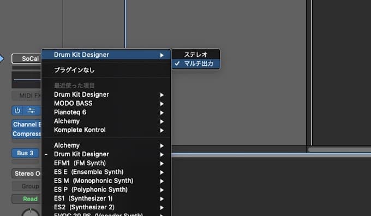Open the Compressor plug-in slot
The image size is (371, 216).
tap(27, 134)
